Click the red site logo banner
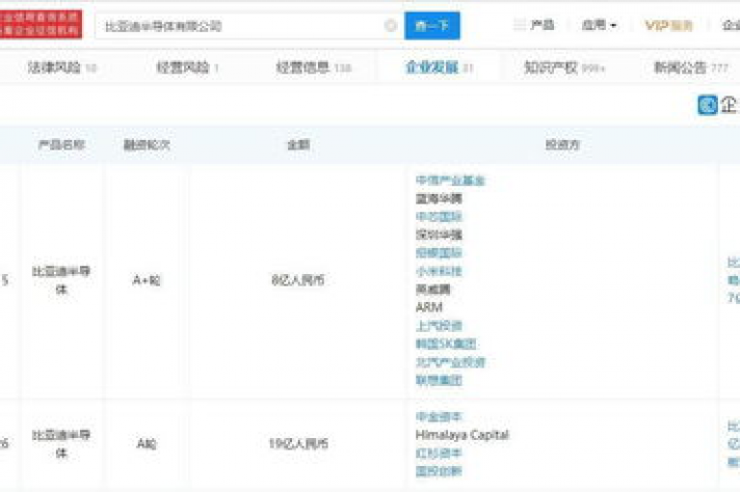Screen dimensions: 740x492 tap(40, 24)
